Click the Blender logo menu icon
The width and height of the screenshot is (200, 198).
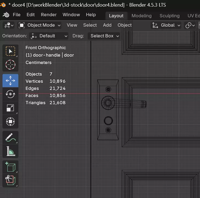coord(6,15)
